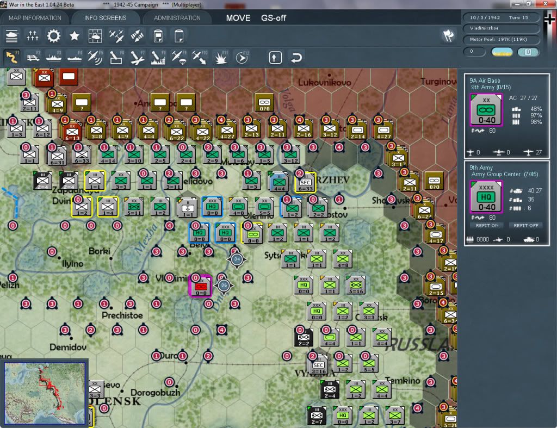Click the minimap overview thumbnail

[x=45, y=393]
